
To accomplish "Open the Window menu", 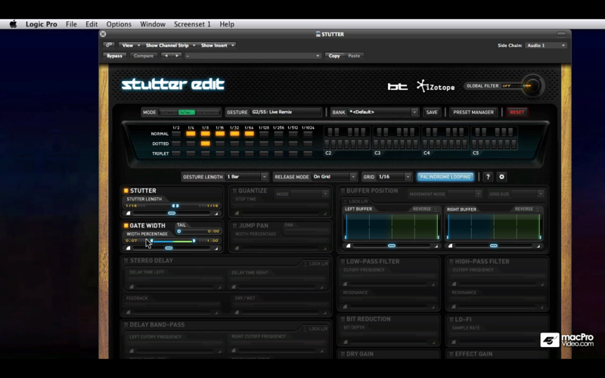I will [x=153, y=24].
